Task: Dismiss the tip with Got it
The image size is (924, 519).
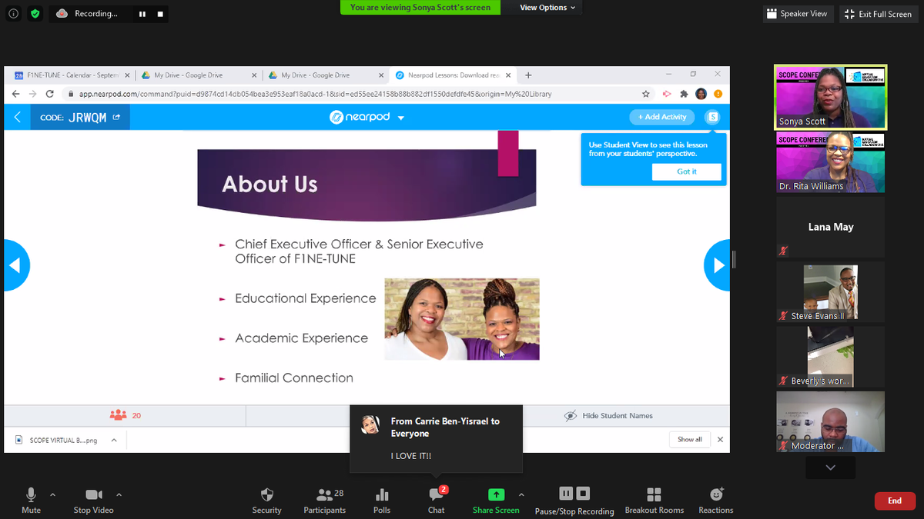Action: (x=687, y=171)
